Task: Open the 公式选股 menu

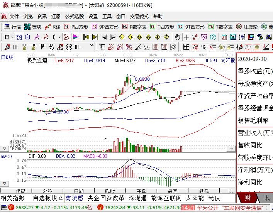Action: click(74, 17)
